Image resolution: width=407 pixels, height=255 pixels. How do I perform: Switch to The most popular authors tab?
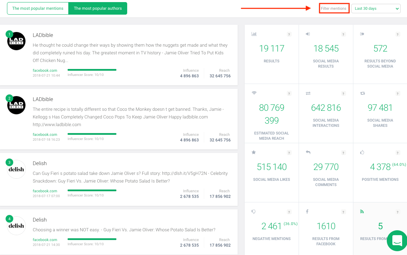click(98, 8)
